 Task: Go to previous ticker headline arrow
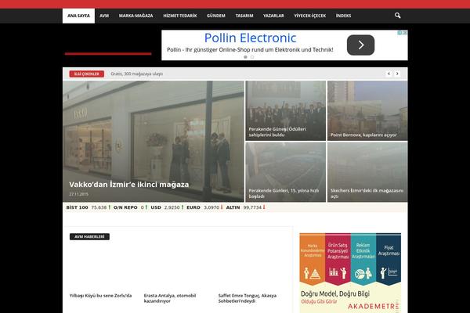tap(389, 74)
